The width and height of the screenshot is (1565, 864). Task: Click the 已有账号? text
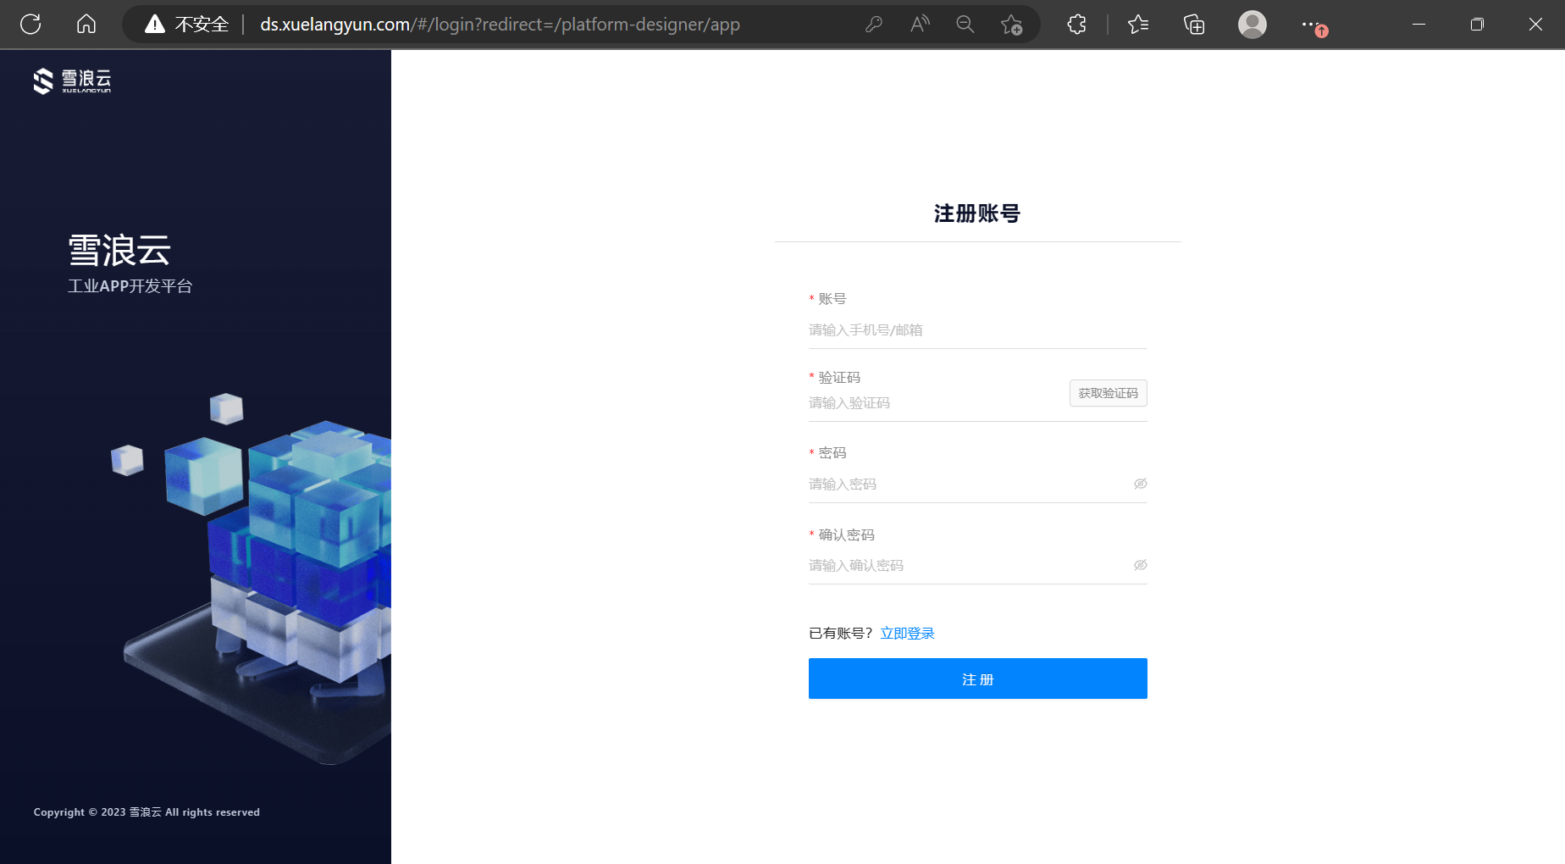[x=840, y=634]
